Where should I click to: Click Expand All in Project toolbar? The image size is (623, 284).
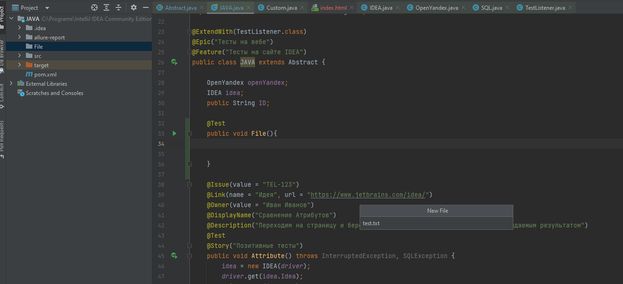[106, 8]
